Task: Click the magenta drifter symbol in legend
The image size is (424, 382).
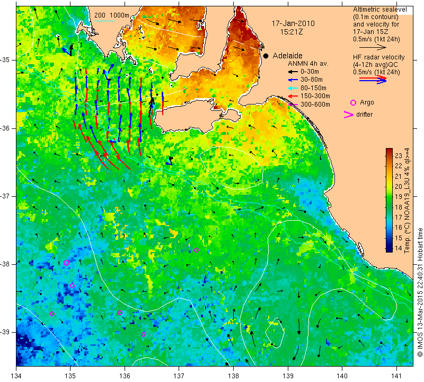Action: pos(349,115)
